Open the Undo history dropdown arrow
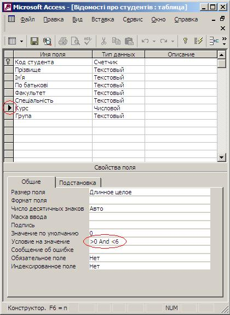Screen dimensions: 230x315 (154, 41)
